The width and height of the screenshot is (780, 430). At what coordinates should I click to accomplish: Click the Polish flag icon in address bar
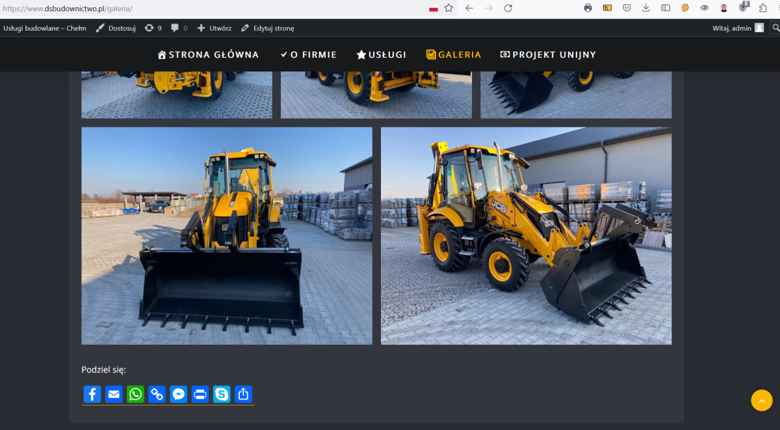pyautogui.click(x=434, y=8)
